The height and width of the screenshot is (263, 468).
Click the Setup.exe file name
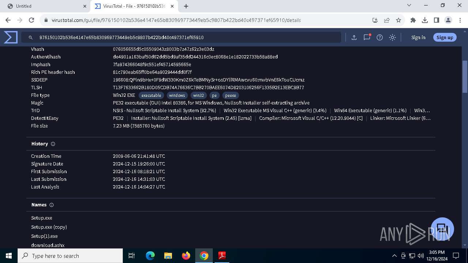(42, 218)
